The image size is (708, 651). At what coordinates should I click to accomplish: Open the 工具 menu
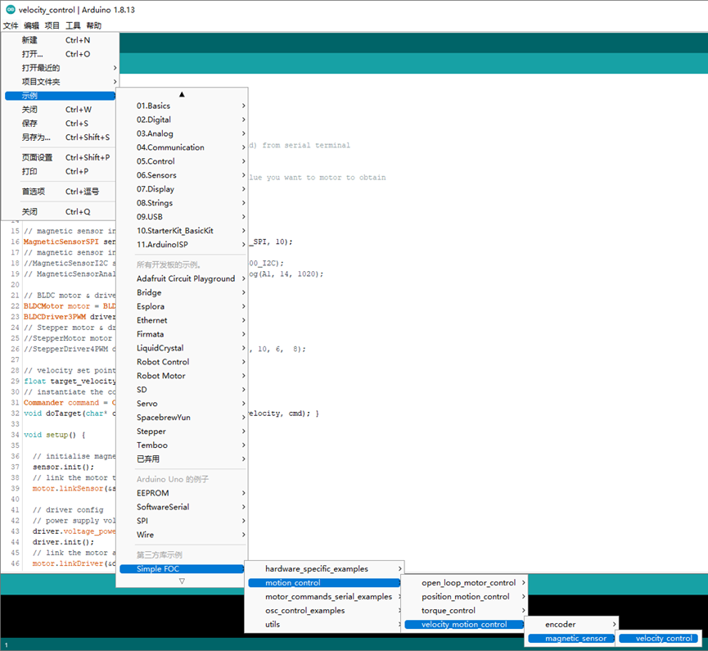point(73,25)
